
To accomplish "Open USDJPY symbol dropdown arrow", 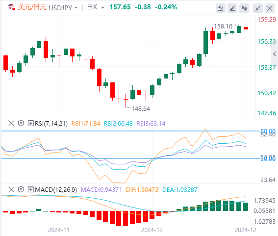I will pos(76,8).
